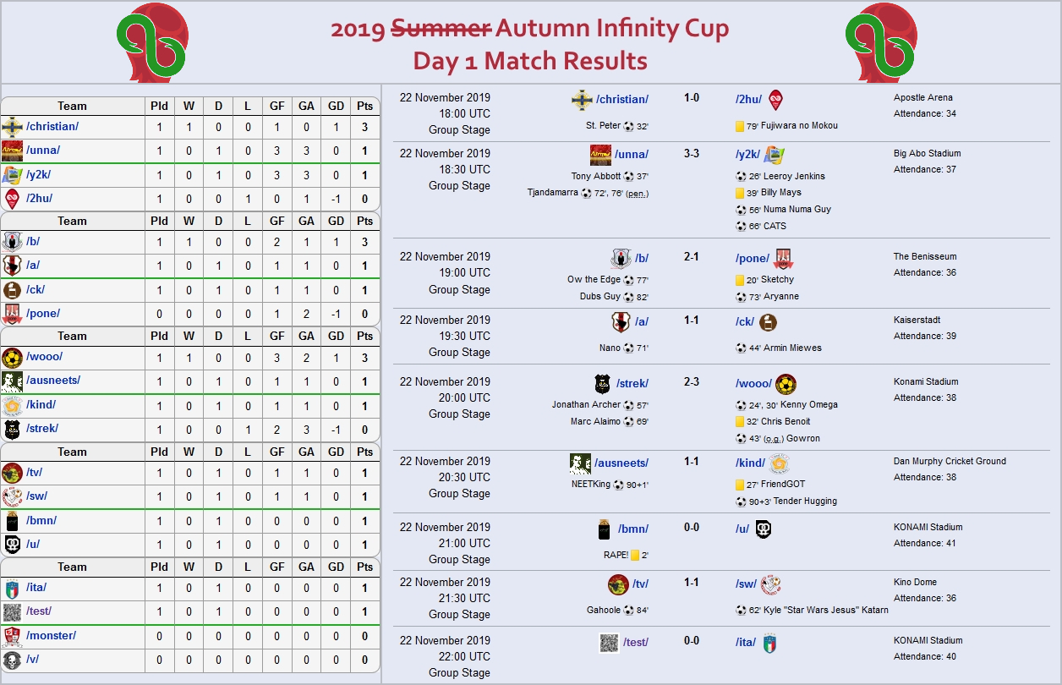Open the /sw/ team link in match results
This screenshot has width=1062, height=685.
tap(746, 584)
